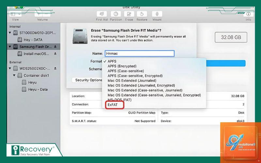Viewport: 261px width, 163px height.
Task: Eject the Install macOS volume
Action: (55, 54)
